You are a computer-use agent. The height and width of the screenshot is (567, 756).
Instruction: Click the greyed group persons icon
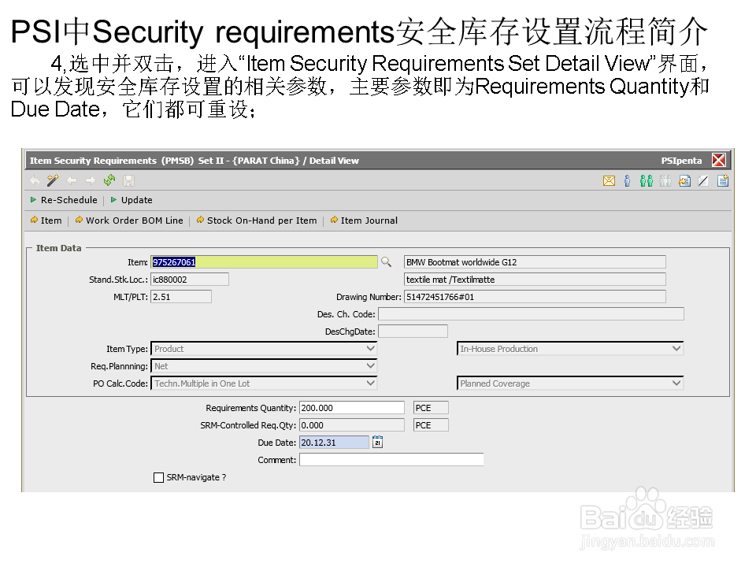click(665, 181)
